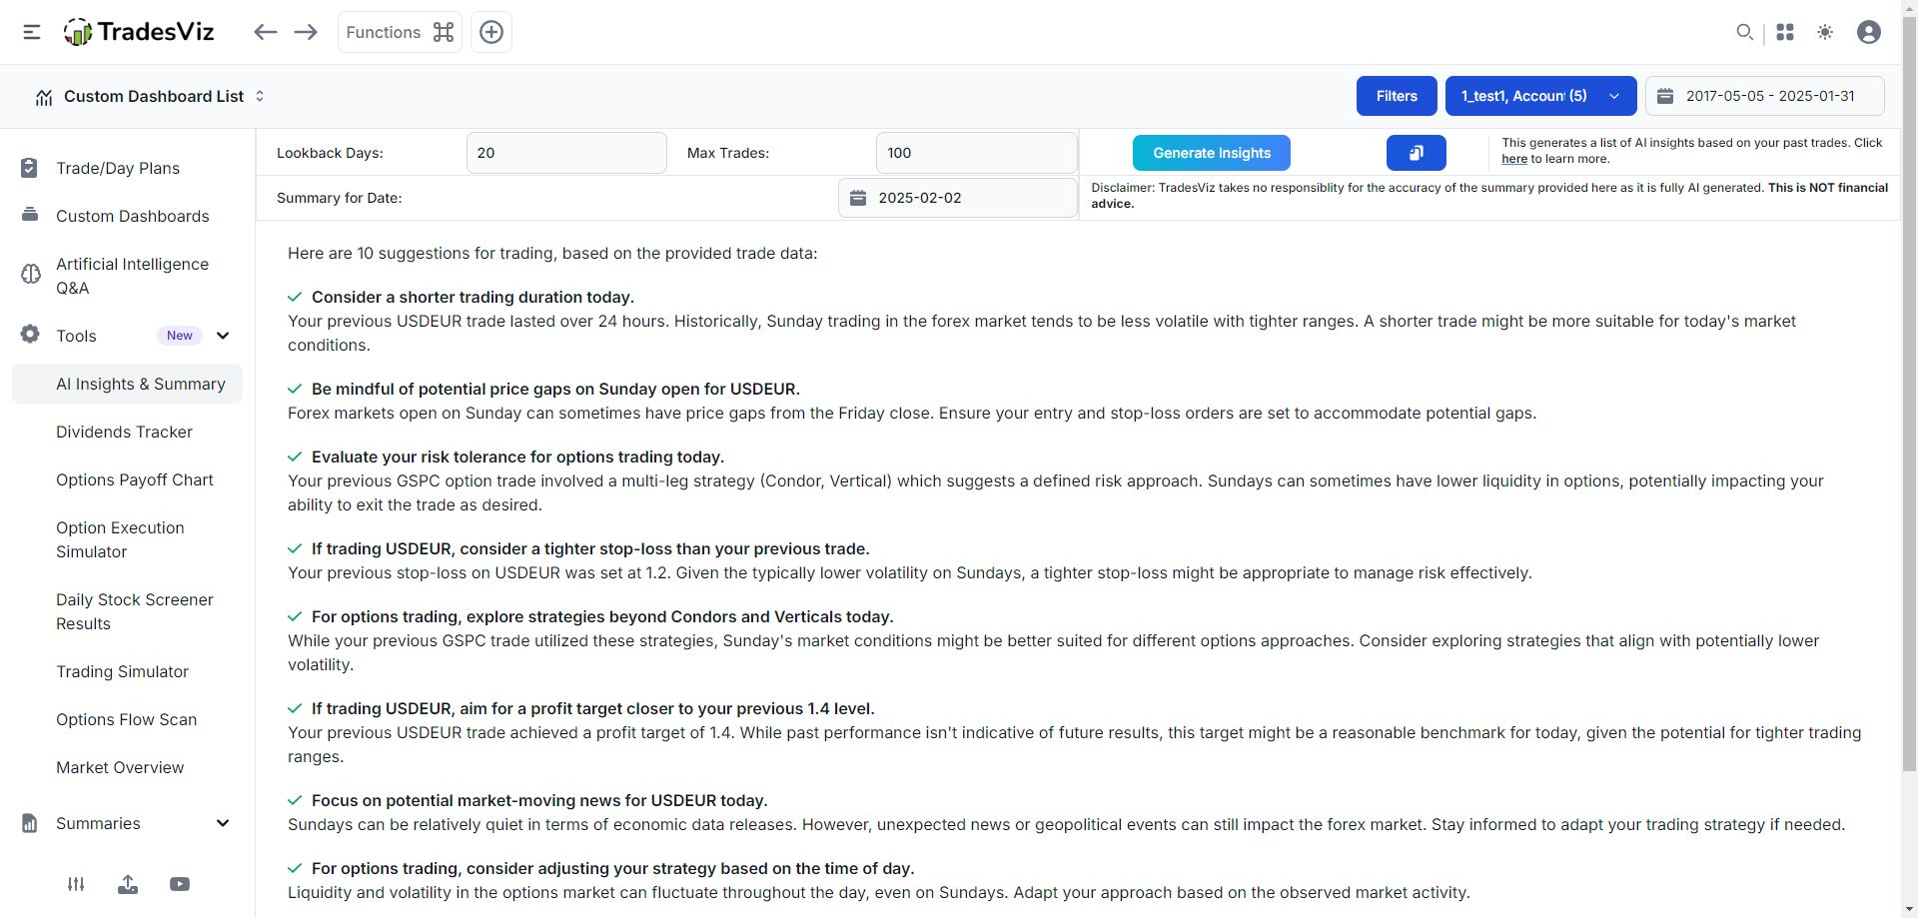
Task: Click the 'New' badge next to Tools
Action: [x=180, y=336]
